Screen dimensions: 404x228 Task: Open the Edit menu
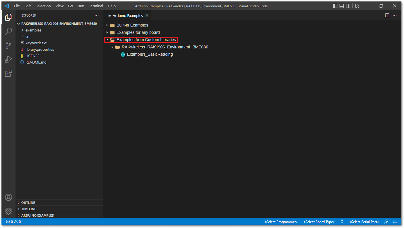(x=28, y=6)
